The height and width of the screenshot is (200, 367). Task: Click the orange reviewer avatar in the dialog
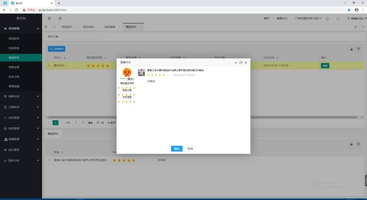127,72
